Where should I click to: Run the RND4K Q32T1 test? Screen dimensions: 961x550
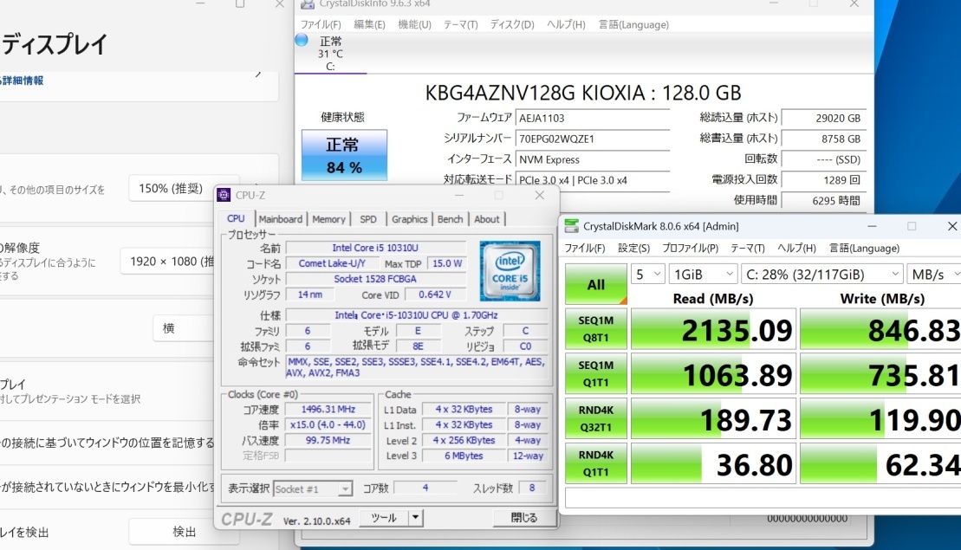pos(596,419)
